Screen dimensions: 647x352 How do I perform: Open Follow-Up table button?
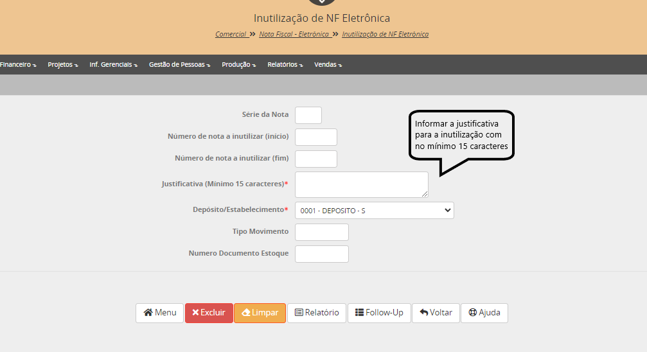pos(379,313)
